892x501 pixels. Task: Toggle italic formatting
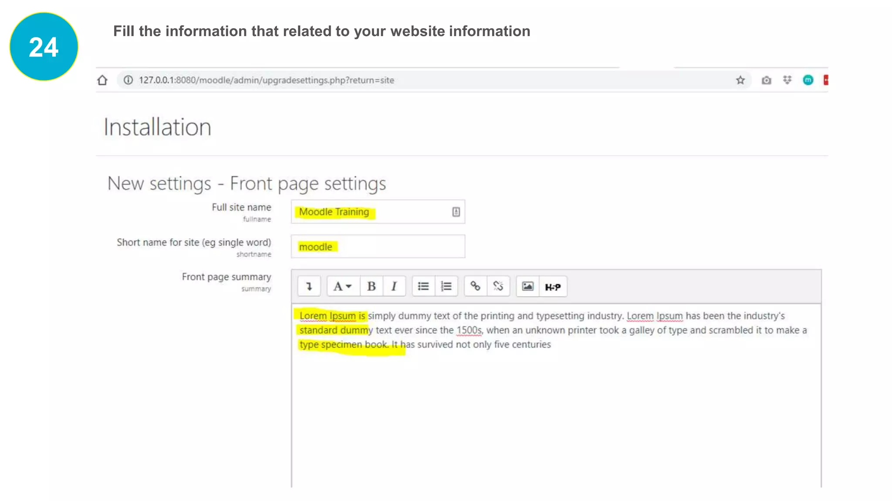coord(394,286)
